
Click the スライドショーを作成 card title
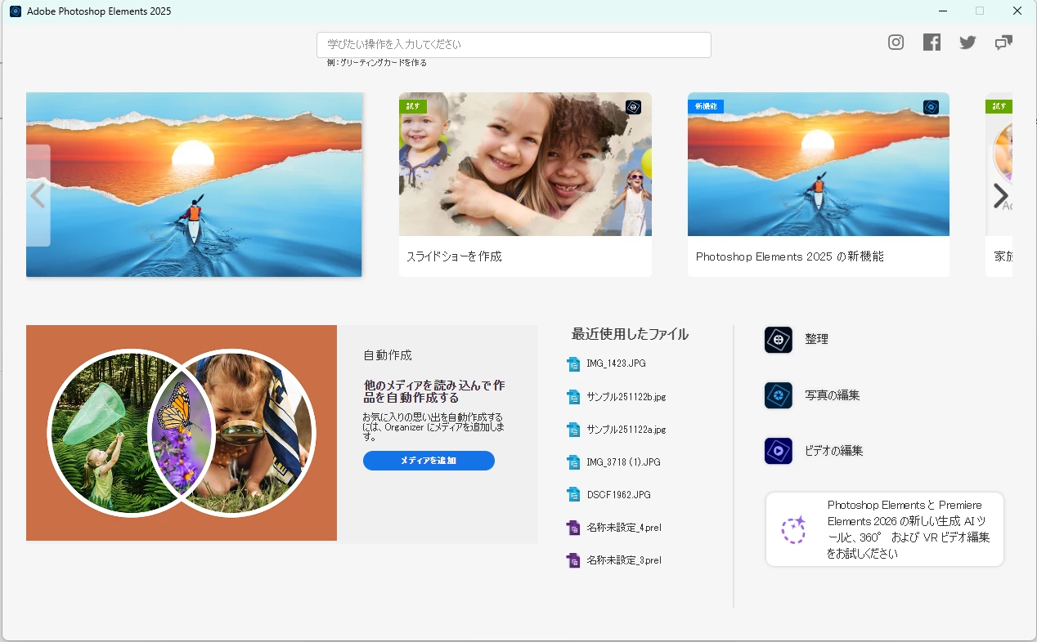[x=454, y=256]
